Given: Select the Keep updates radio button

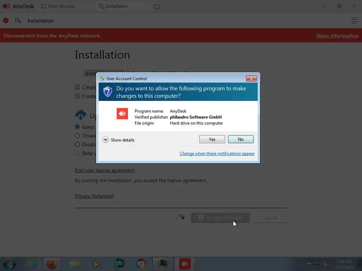Looking at the screenshot, I should pyautogui.click(x=77, y=127).
